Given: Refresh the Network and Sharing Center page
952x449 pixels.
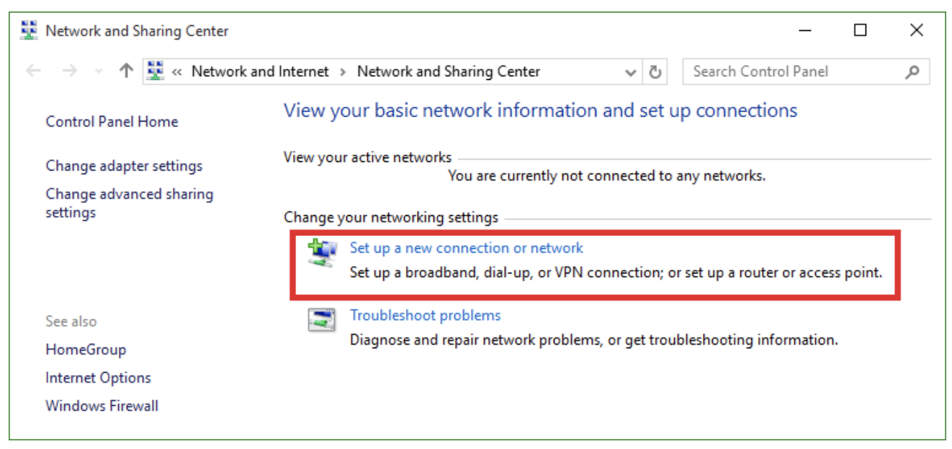Looking at the screenshot, I should [655, 72].
